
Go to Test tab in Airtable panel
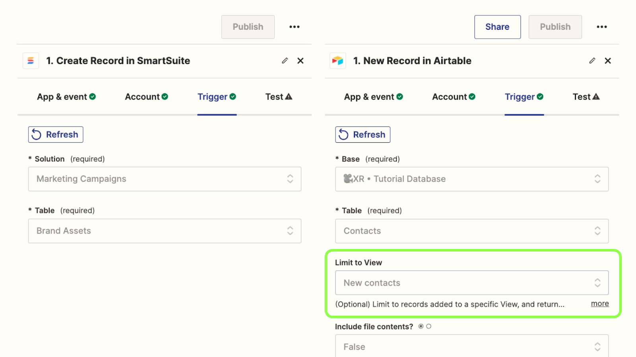[586, 97]
